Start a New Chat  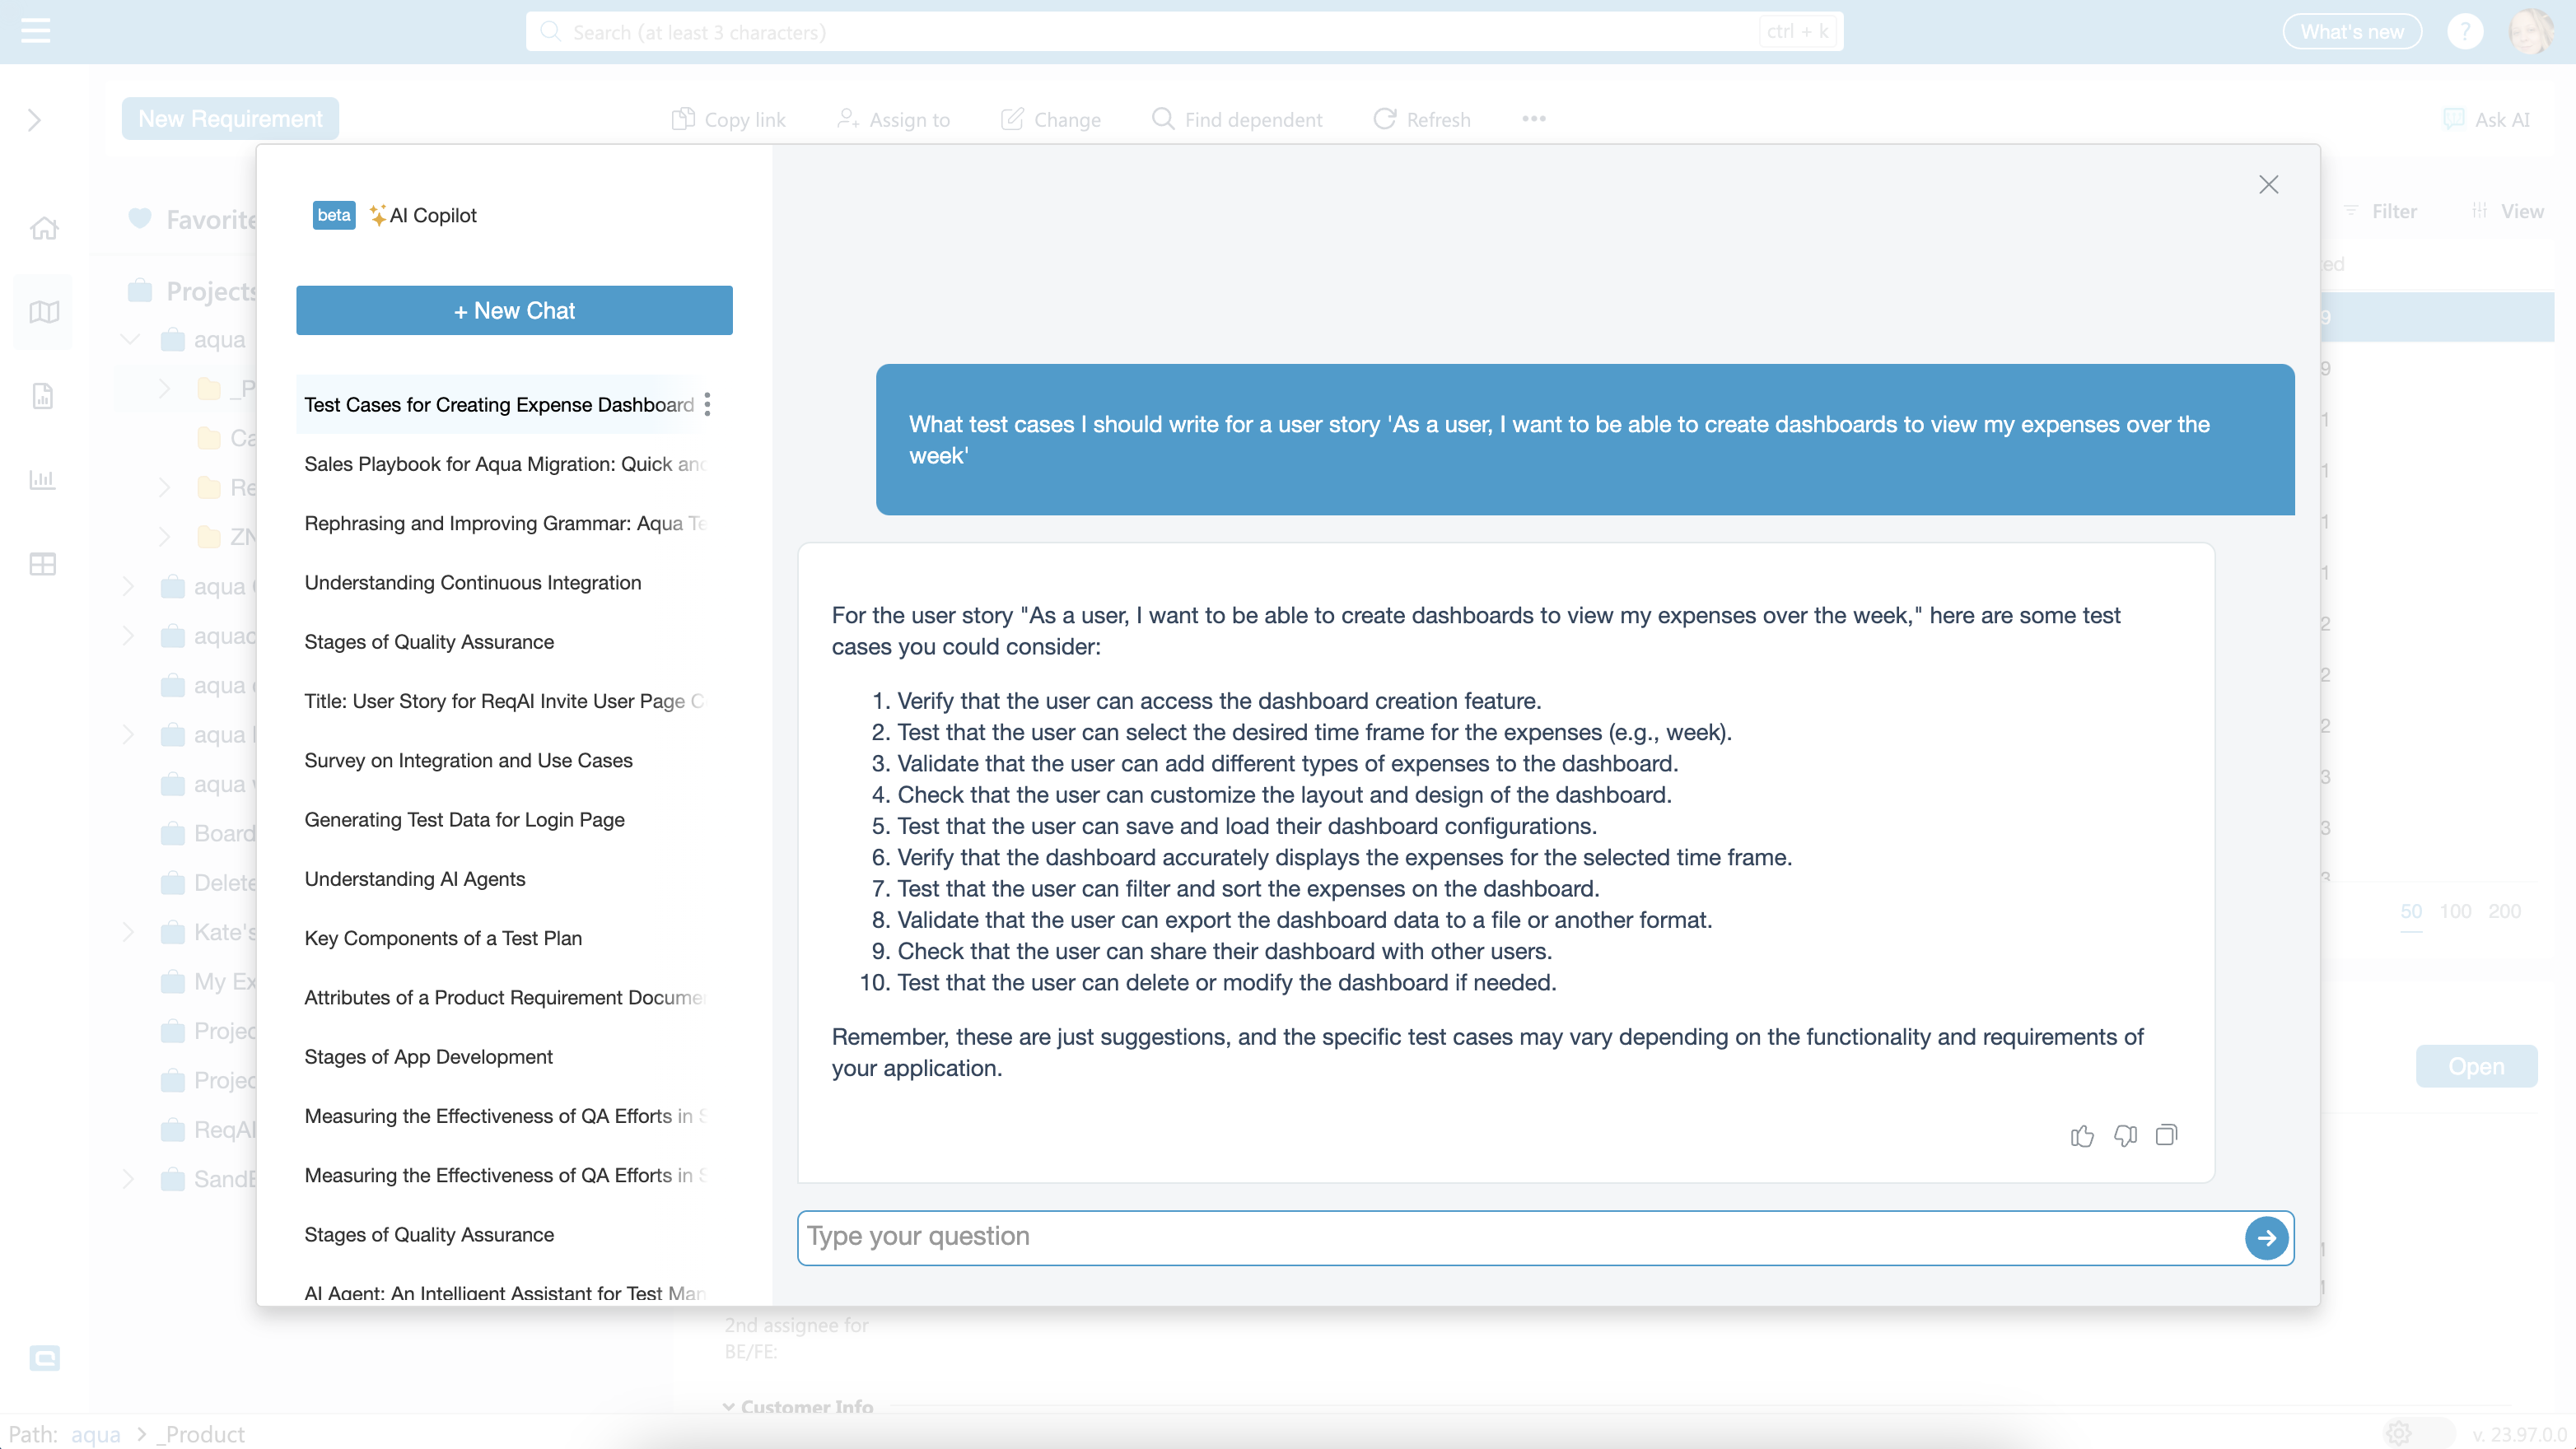point(514,310)
